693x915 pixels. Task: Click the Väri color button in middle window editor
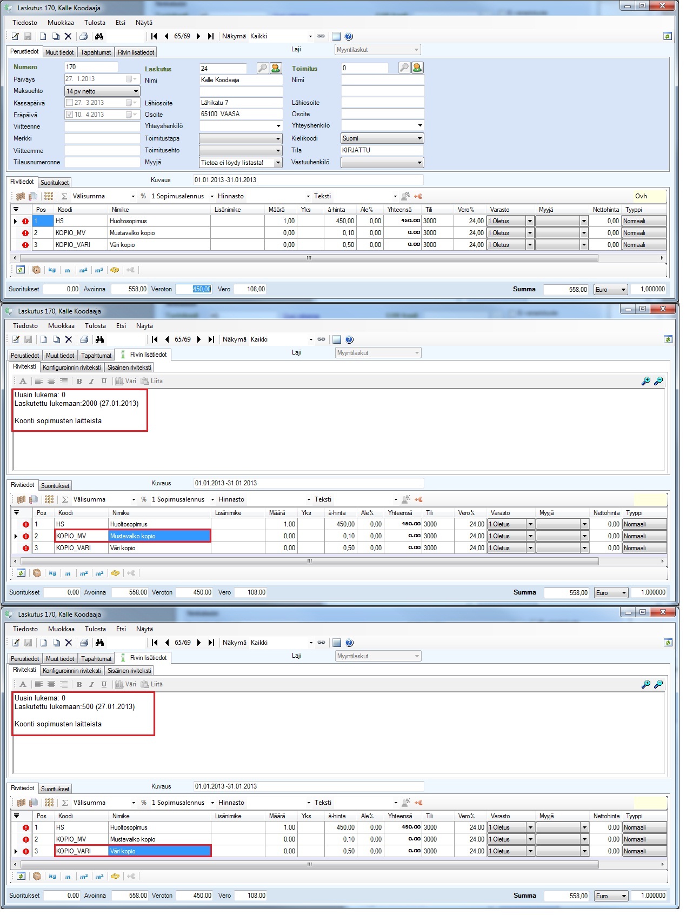click(126, 381)
